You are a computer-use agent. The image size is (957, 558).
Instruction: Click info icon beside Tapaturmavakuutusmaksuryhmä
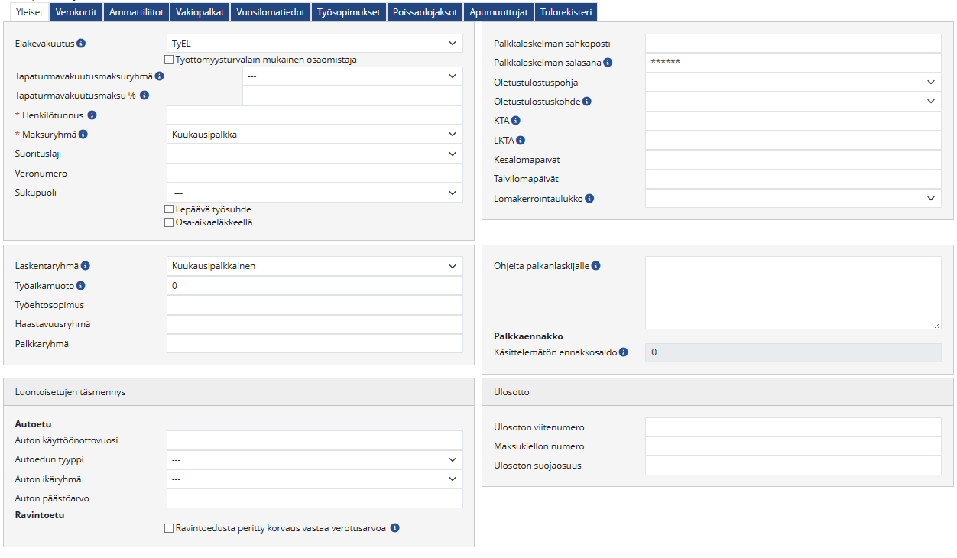[x=160, y=76]
